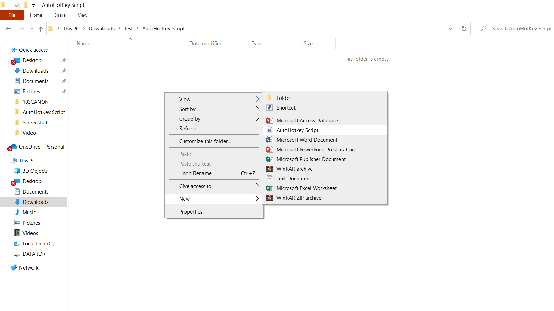Viewport: 554px width, 311px height.
Task: Go up one folder level arrow
Action: [41, 29]
